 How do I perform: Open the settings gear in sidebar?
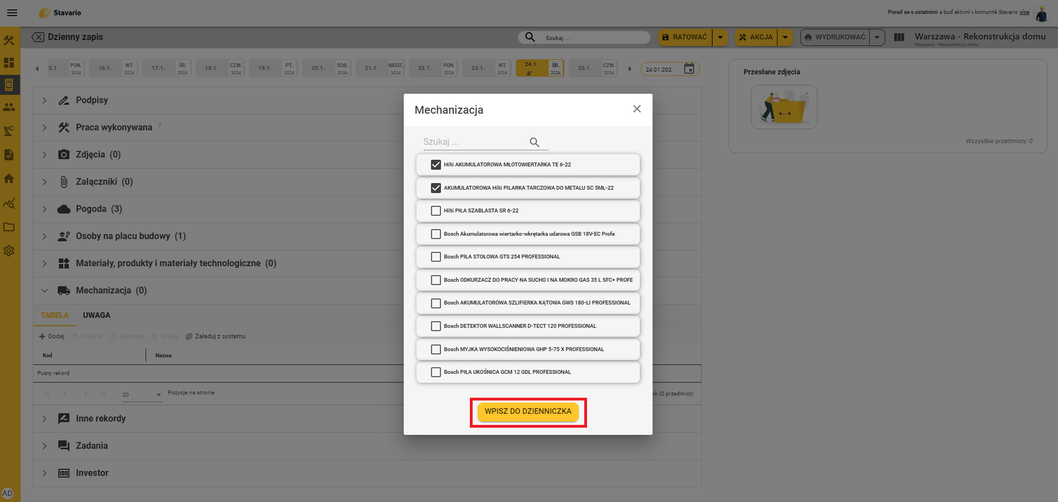tap(9, 251)
